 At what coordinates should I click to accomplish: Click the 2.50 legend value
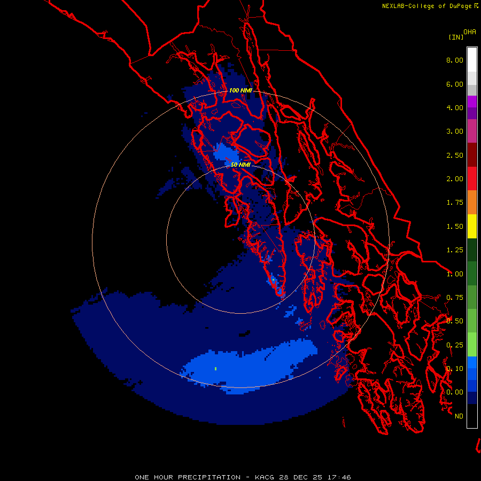click(x=455, y=155)
